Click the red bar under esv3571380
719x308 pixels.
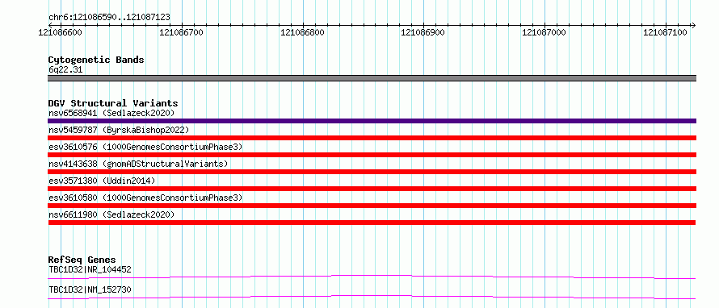pos(372,189)
